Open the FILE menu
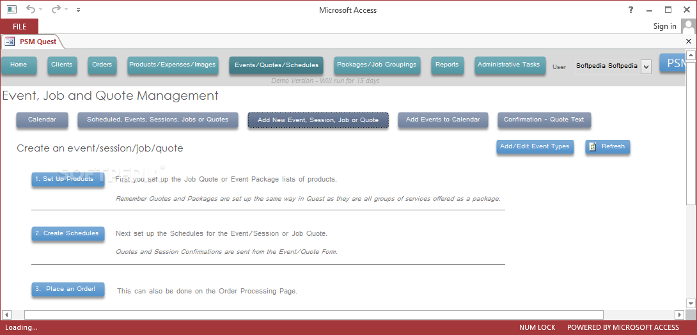 coord(20,27)
